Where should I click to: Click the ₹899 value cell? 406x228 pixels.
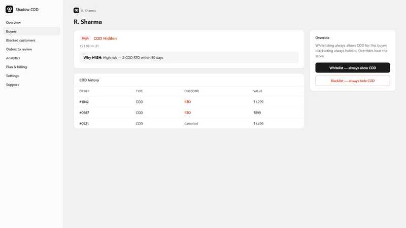257,112
